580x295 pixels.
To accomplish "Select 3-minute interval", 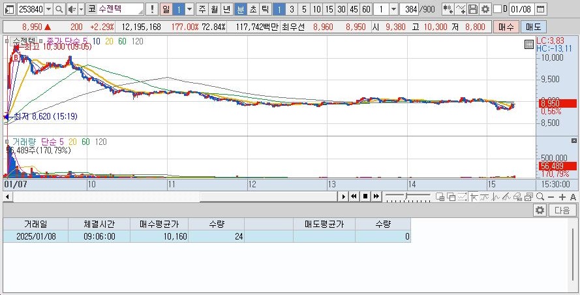I will coord(292,9).
